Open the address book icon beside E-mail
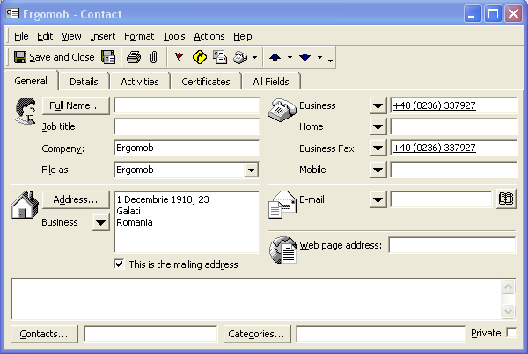This screenshot has width=528, height=354. point(506,199)
